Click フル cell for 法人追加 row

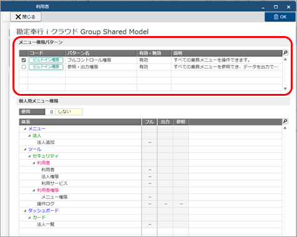[x=149, y=142]
